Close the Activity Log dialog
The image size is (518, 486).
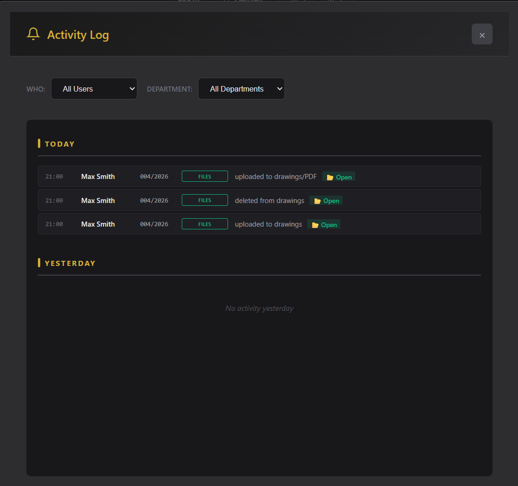(482, 34)
